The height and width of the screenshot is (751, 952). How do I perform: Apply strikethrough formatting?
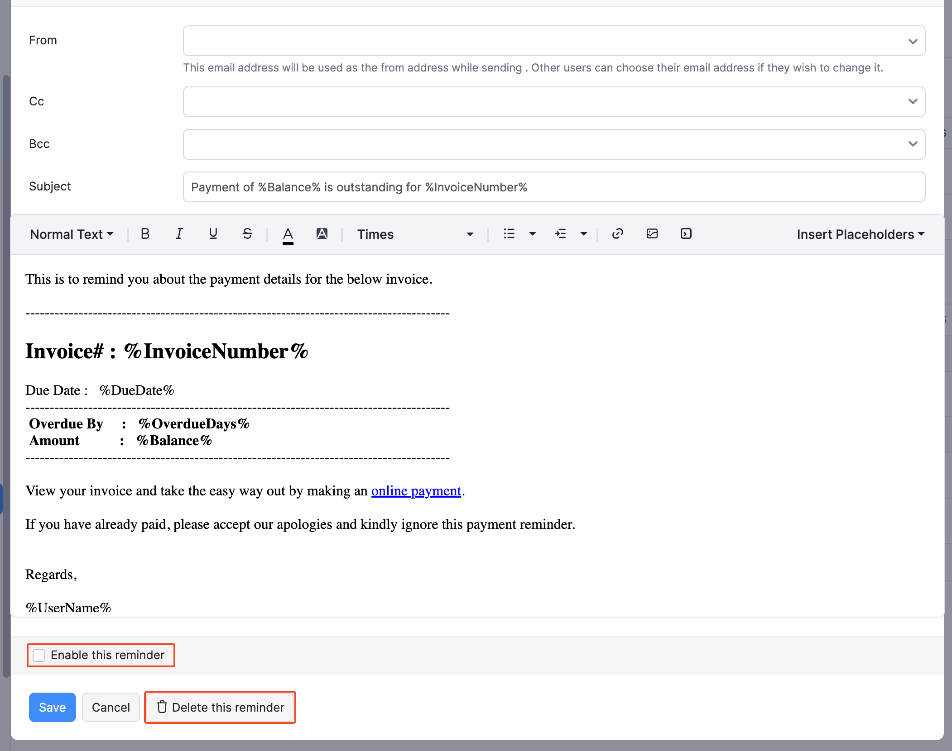(247, 234)
